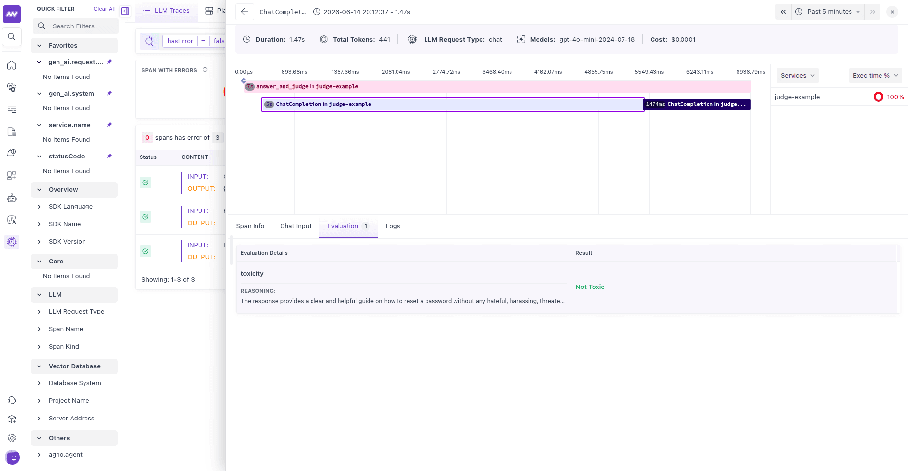Open the LLM observability chip icon
The image size is (908, 471).
pyautogui.click(x=12, y=241)
